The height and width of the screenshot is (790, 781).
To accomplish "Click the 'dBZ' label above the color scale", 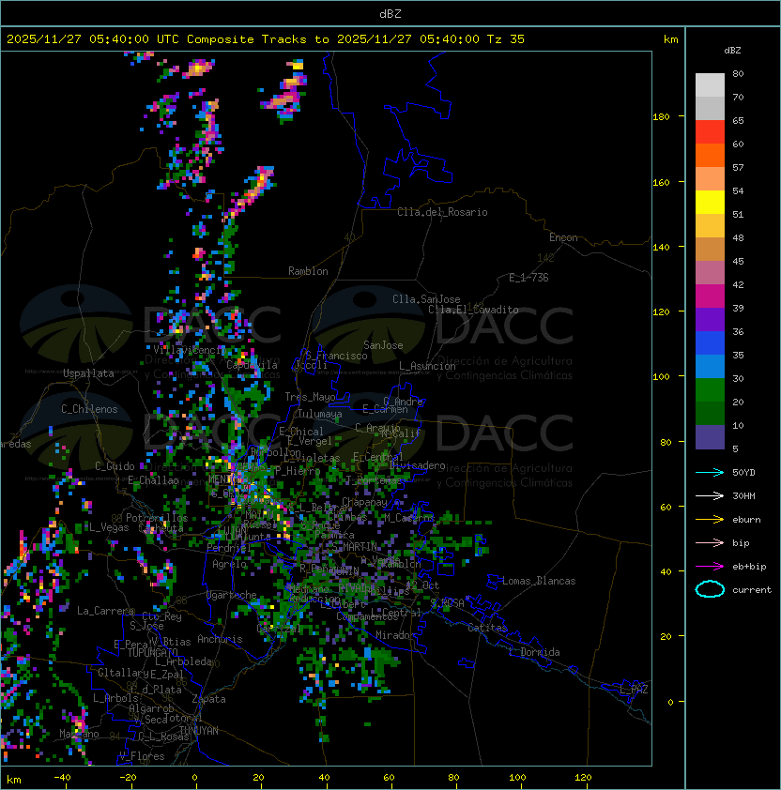I will (x=732, y=51).
